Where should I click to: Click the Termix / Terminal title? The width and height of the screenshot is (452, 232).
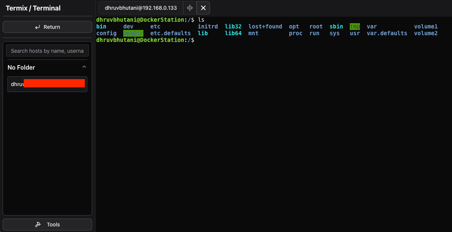coord(33,8)
